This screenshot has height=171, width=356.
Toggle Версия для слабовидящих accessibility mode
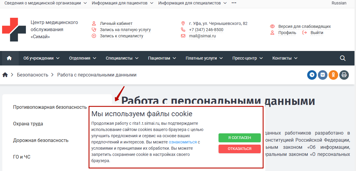point(304,26)
